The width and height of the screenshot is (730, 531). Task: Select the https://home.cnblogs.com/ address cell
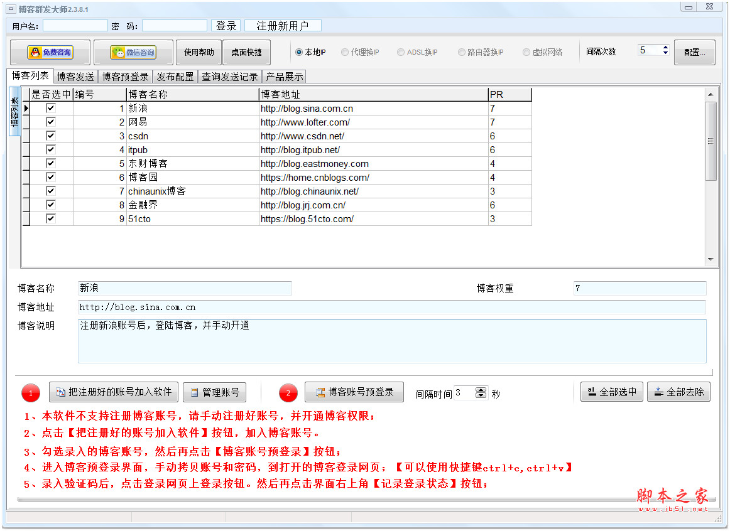[373, 178]
